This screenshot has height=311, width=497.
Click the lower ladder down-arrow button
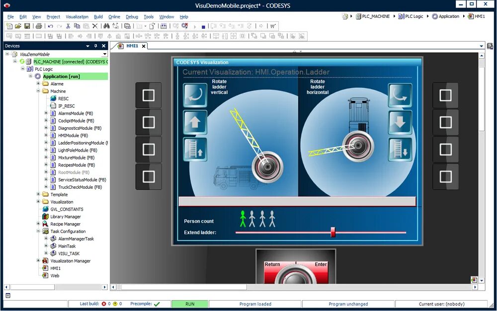(x=400, y=122)
